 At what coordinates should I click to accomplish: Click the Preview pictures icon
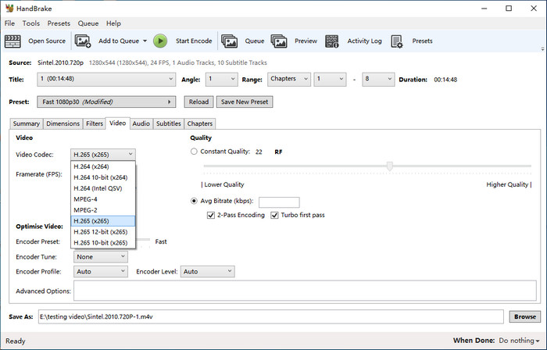coord(279,41)
